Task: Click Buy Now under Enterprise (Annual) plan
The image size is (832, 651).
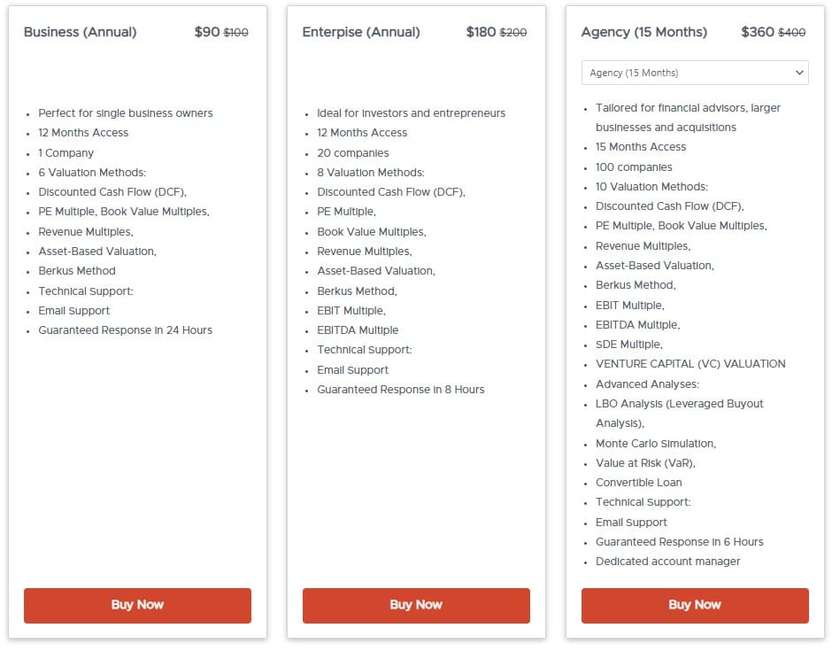Action: click(416, 605)
